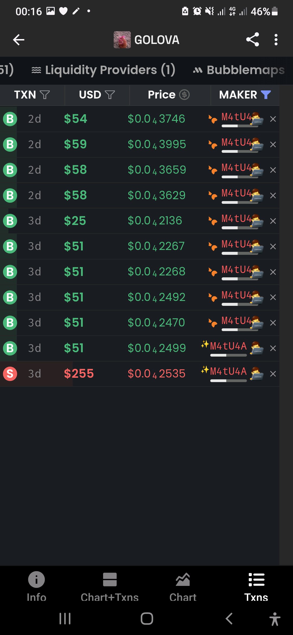Remove maker filter on $54 row
Screen dimensions: 293x635
(x=273, y=119)
